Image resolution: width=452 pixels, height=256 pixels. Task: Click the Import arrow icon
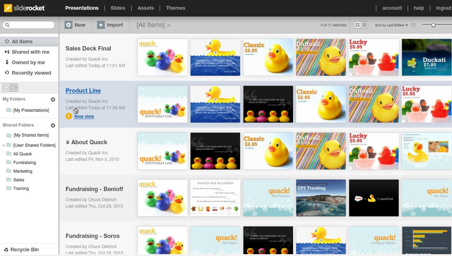point(101,25)
